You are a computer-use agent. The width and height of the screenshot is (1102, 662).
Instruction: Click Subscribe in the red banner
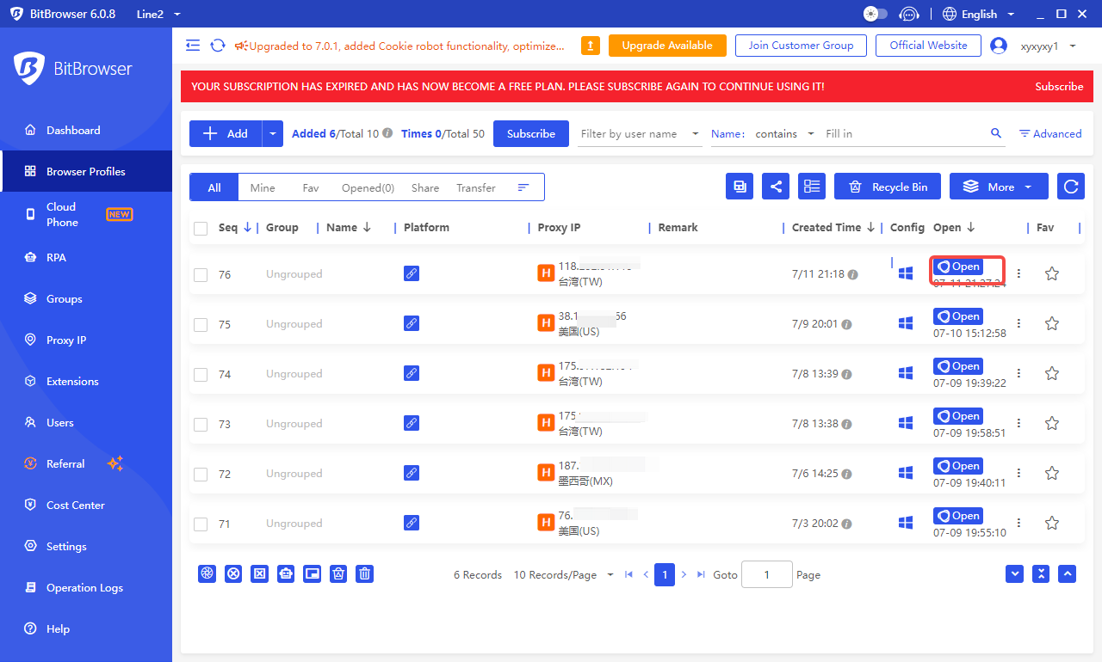(x=1059, y=87)
